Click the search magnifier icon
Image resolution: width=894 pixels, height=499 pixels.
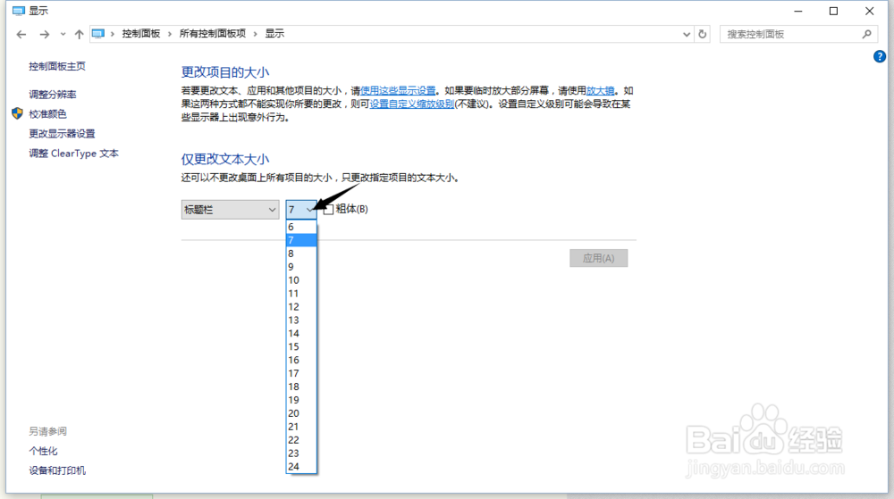coord(866,34)
